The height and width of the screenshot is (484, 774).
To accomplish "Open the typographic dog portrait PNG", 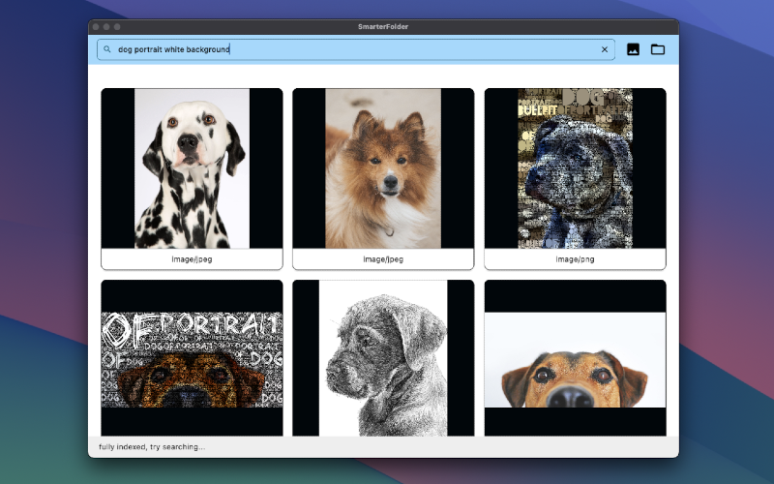I will [575, 168].
